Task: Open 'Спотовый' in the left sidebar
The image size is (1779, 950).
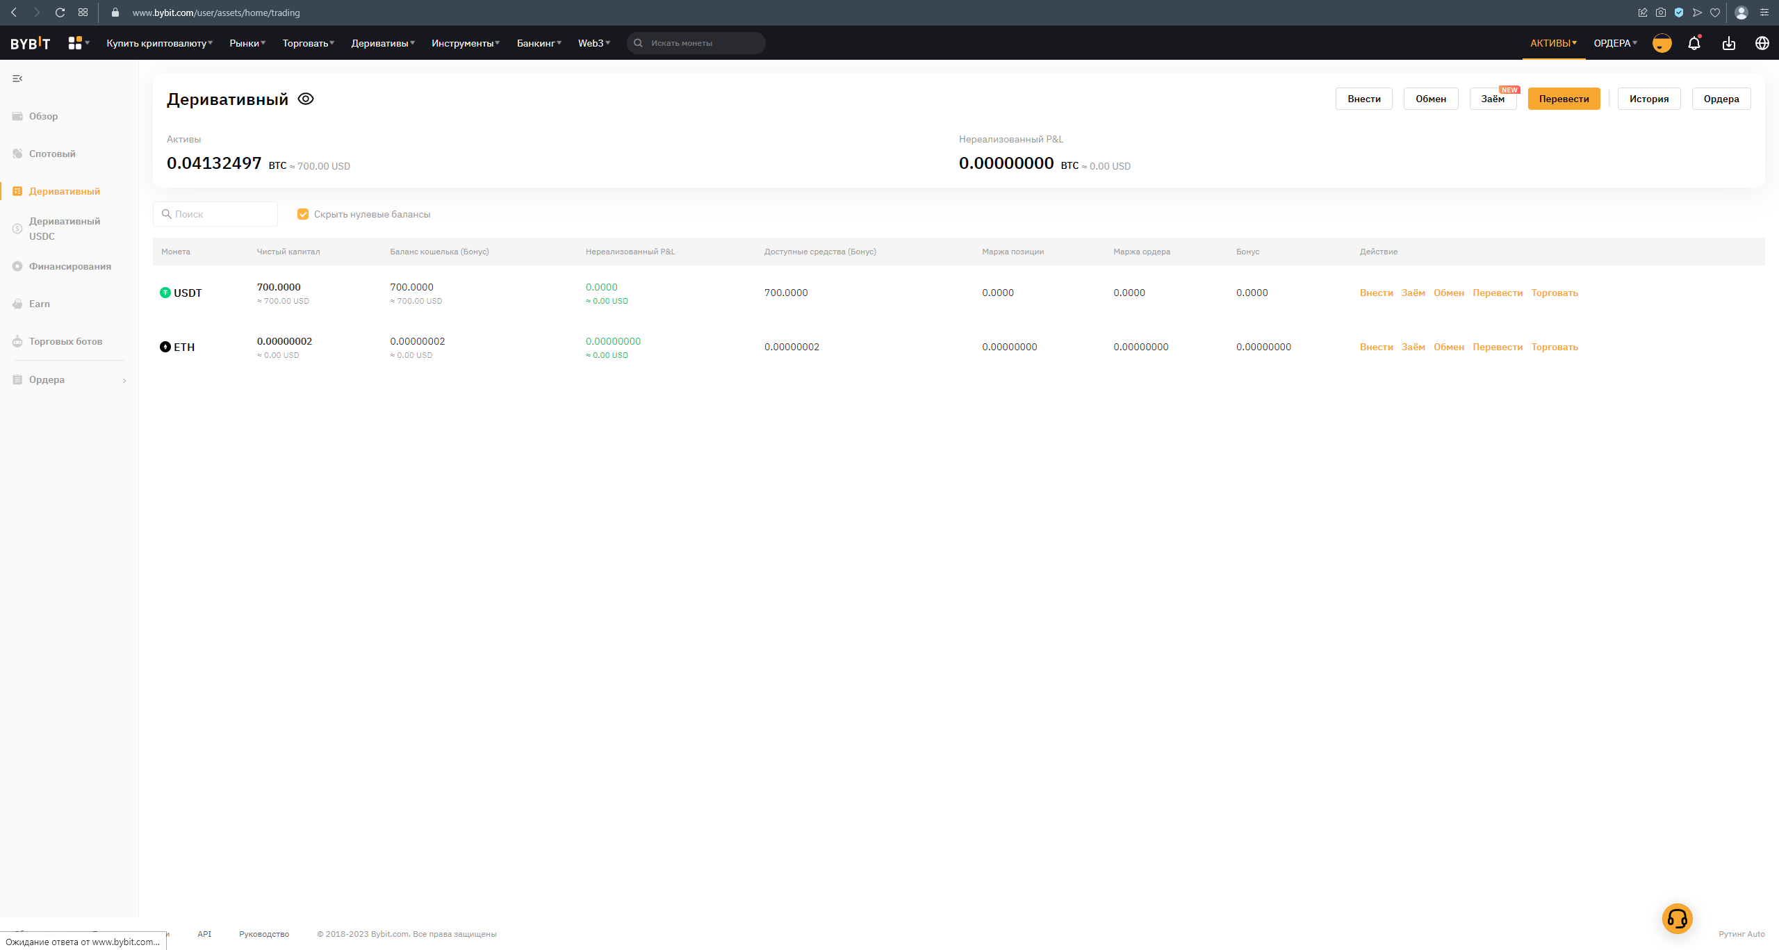Action: pos(52,154)
